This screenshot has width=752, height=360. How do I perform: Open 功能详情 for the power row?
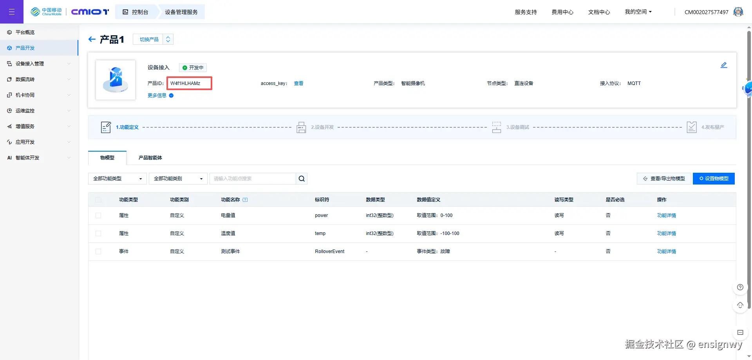tap(667, 215)
